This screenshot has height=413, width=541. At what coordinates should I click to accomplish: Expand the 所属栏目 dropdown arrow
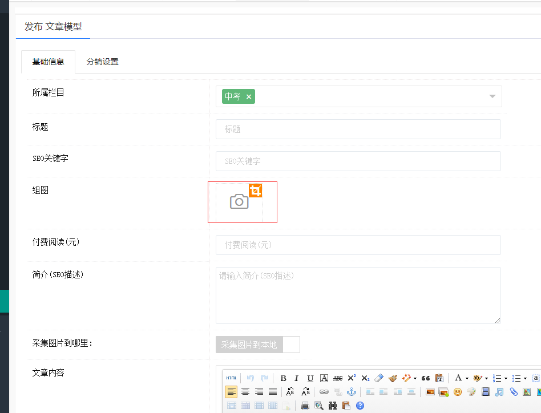point(492,96)
